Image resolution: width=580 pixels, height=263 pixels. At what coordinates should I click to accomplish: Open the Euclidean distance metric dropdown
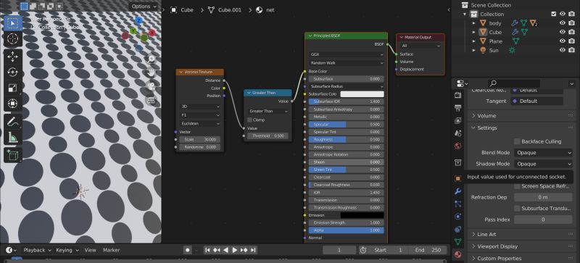point(200,124)
